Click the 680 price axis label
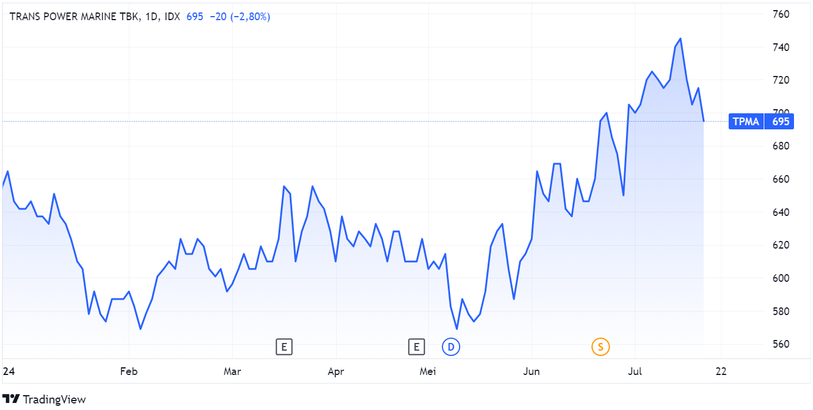Screen dimensions: 813x410 click(780, 147)
